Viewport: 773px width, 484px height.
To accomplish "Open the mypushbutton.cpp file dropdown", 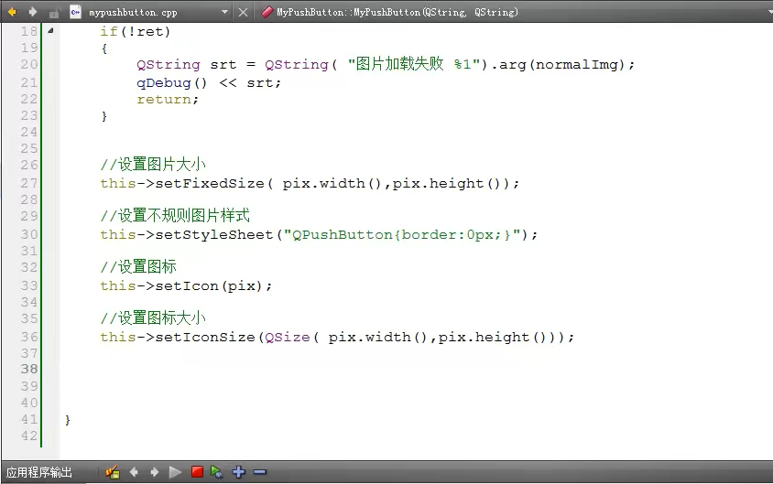I will click(224, 12).
